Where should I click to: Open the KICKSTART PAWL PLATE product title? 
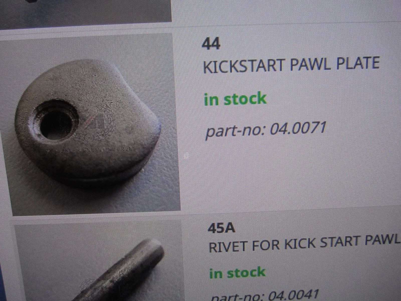coord(291,64)
